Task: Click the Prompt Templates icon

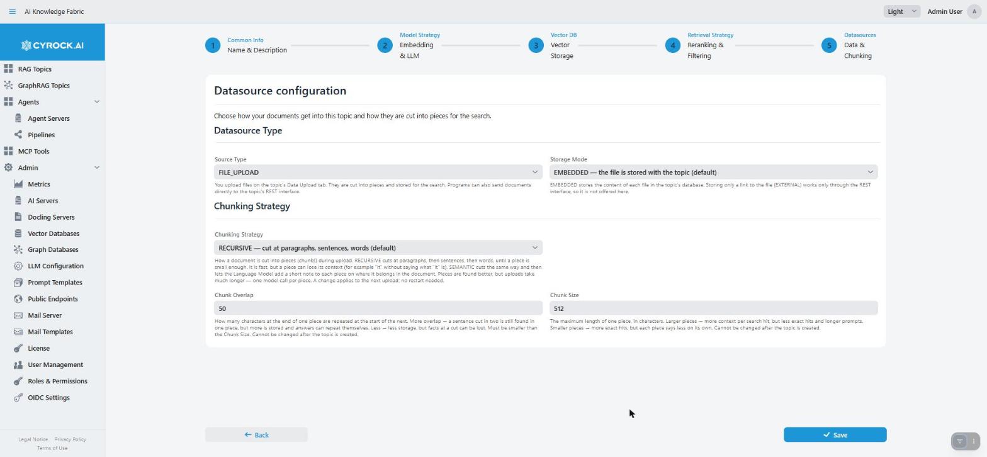Action: pyautogui.click(x=18, y=283)
